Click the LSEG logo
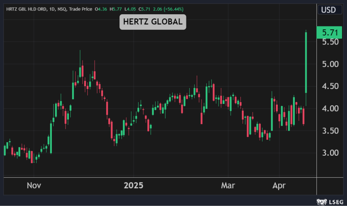Image resolution: width=347 pixels, height=206 pixels. click(330, 202)
